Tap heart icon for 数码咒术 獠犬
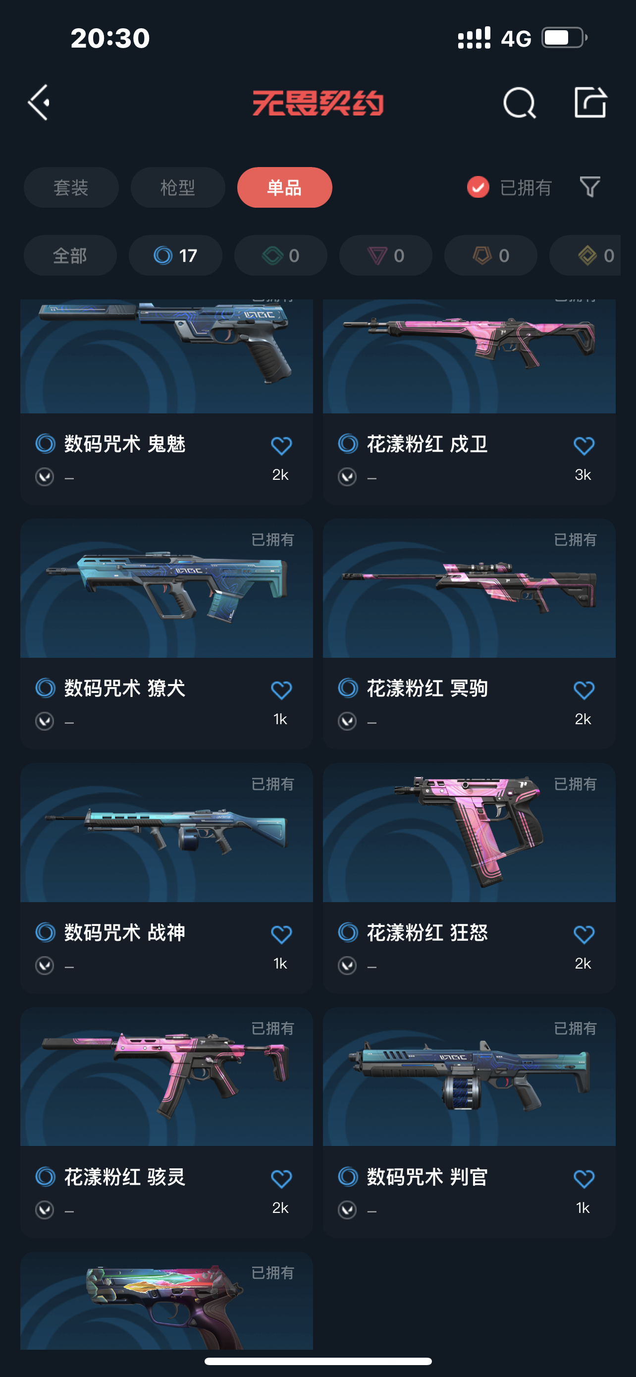The width and height of the screenshot is (636, 1377). tap(281, 689)
